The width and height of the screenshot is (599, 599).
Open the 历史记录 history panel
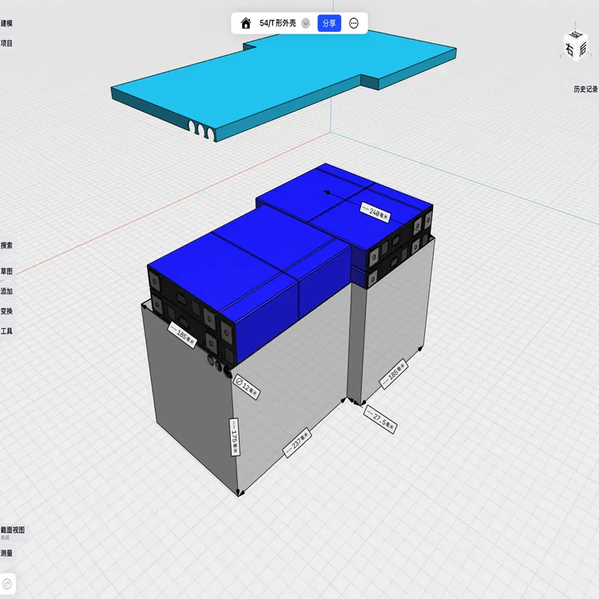tap(585, 89)
